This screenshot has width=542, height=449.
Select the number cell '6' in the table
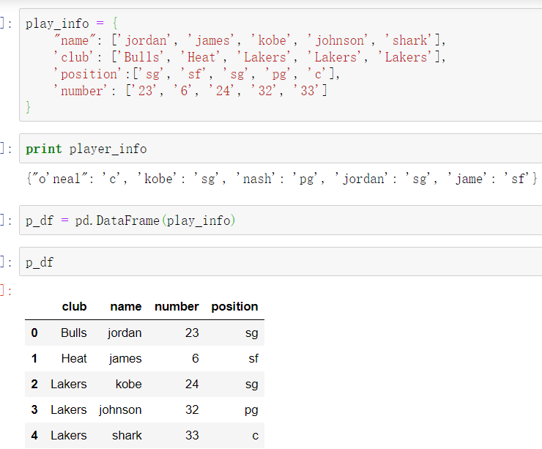(x=196, y=358)
